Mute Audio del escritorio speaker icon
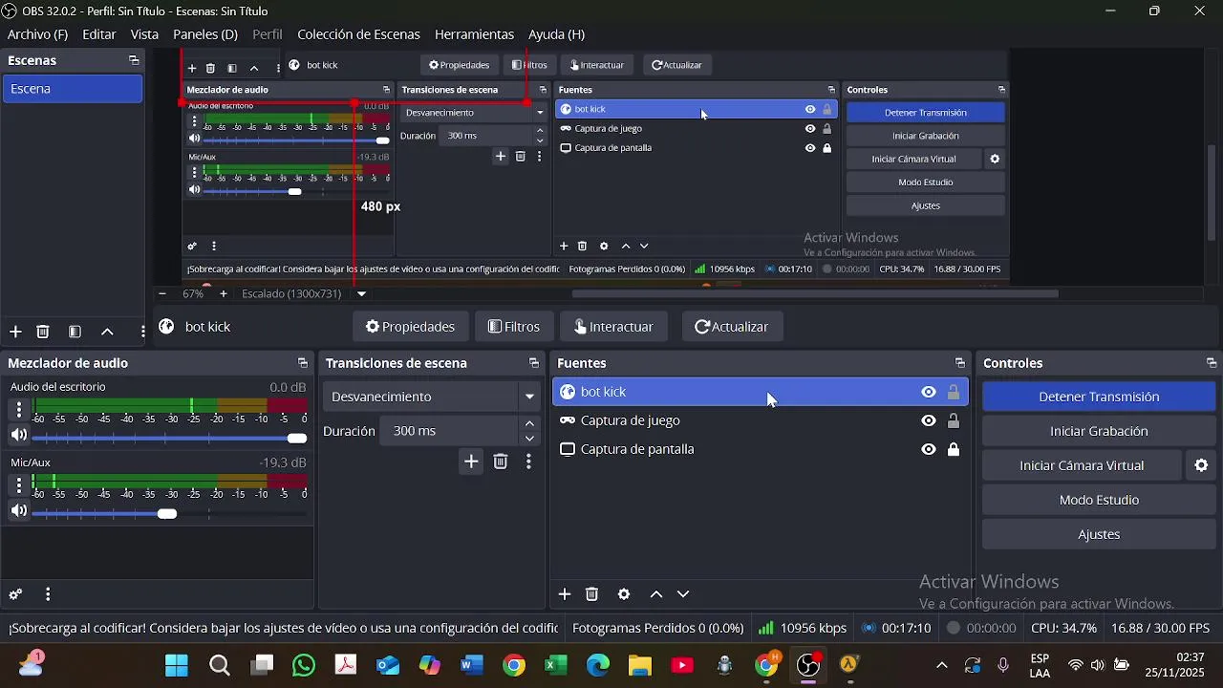This screenshot has height=688, width=1223. [x=18, y=437]
